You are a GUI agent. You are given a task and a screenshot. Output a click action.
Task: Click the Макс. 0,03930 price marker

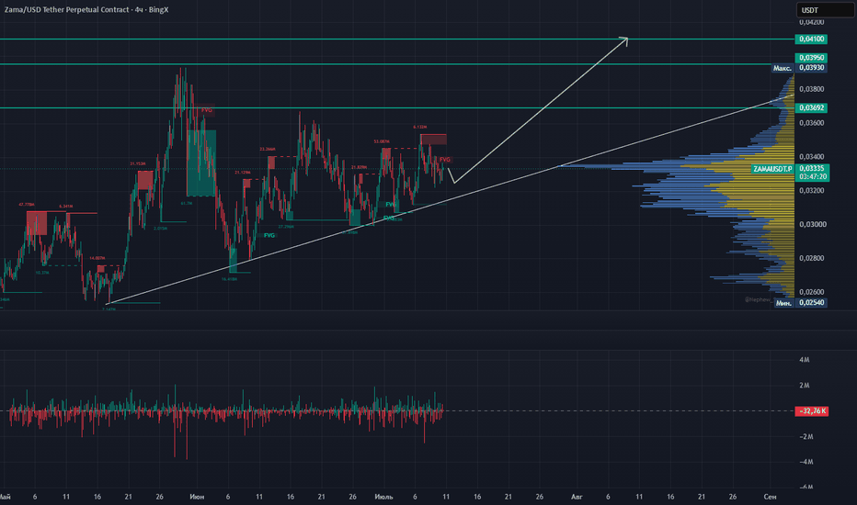pos(799,68)
